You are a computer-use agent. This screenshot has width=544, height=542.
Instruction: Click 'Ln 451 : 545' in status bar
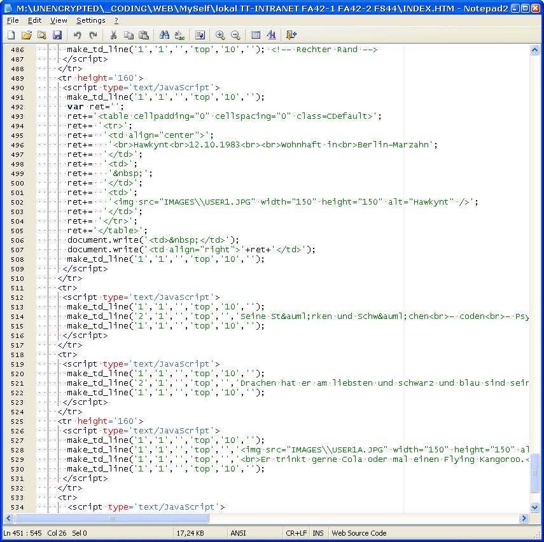click(x=22, y=533)
